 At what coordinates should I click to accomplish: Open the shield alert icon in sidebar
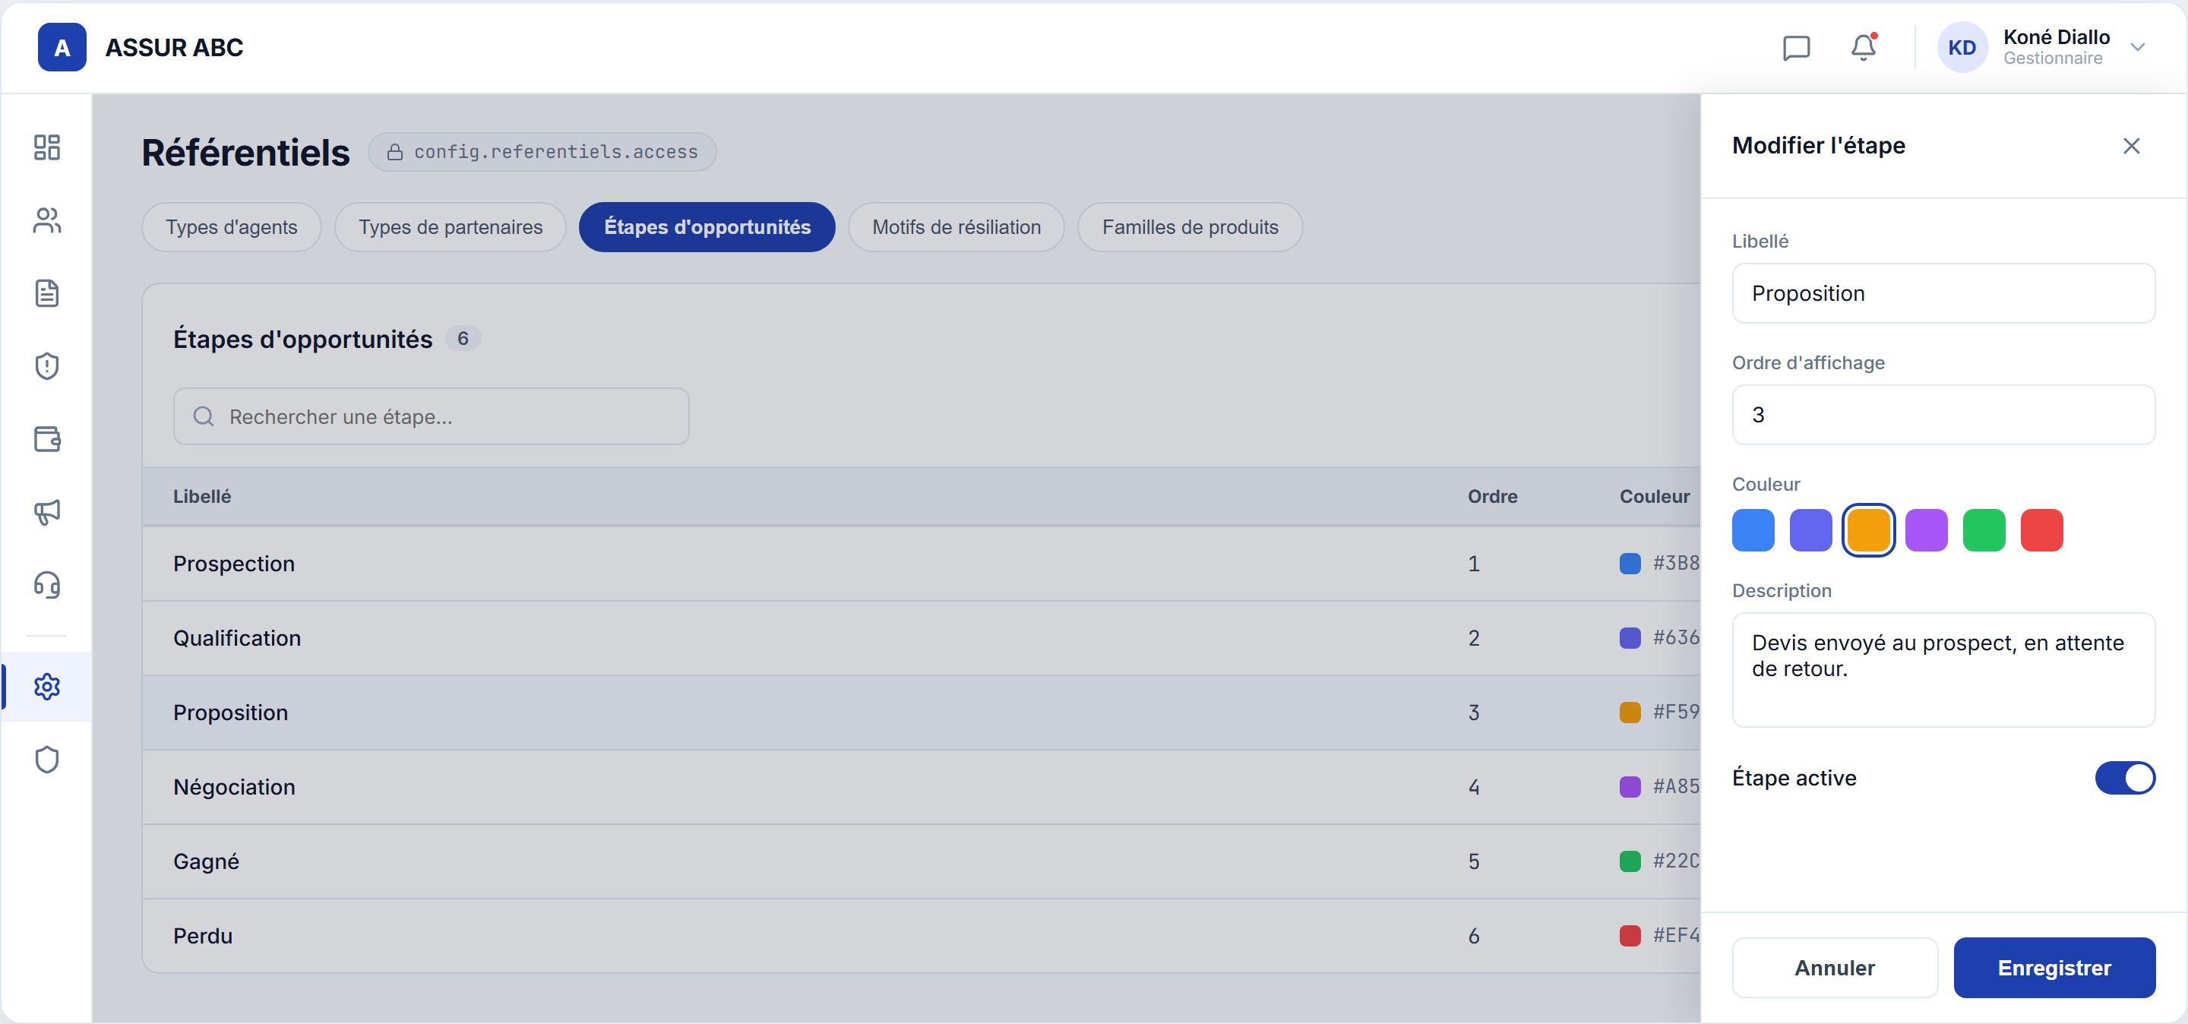46,366
